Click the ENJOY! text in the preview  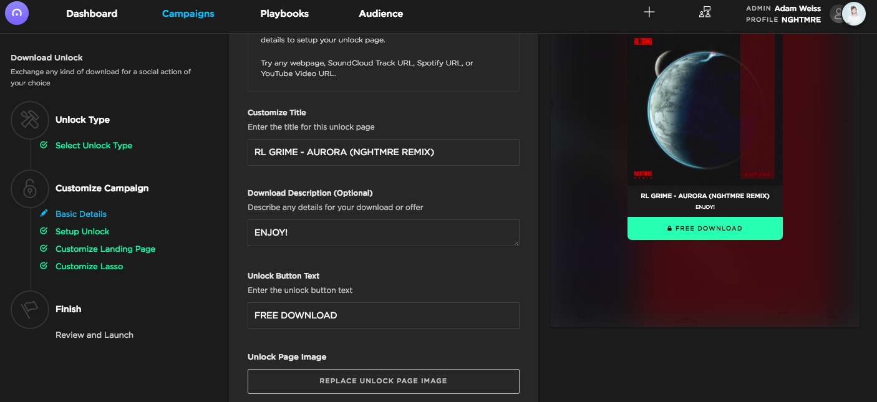click(705, 207)
